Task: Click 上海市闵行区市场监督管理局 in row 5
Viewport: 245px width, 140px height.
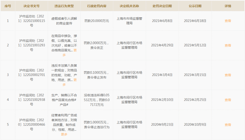Action: pyautogui.click(x=129, y=125)
